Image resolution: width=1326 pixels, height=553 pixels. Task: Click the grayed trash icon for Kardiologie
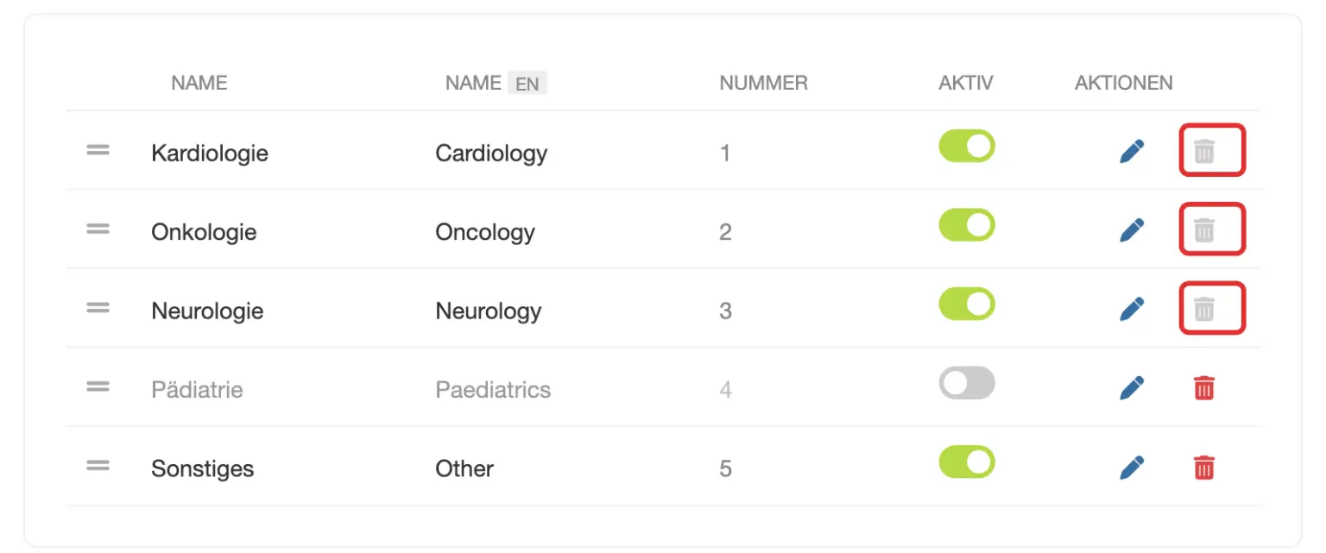1203,152
